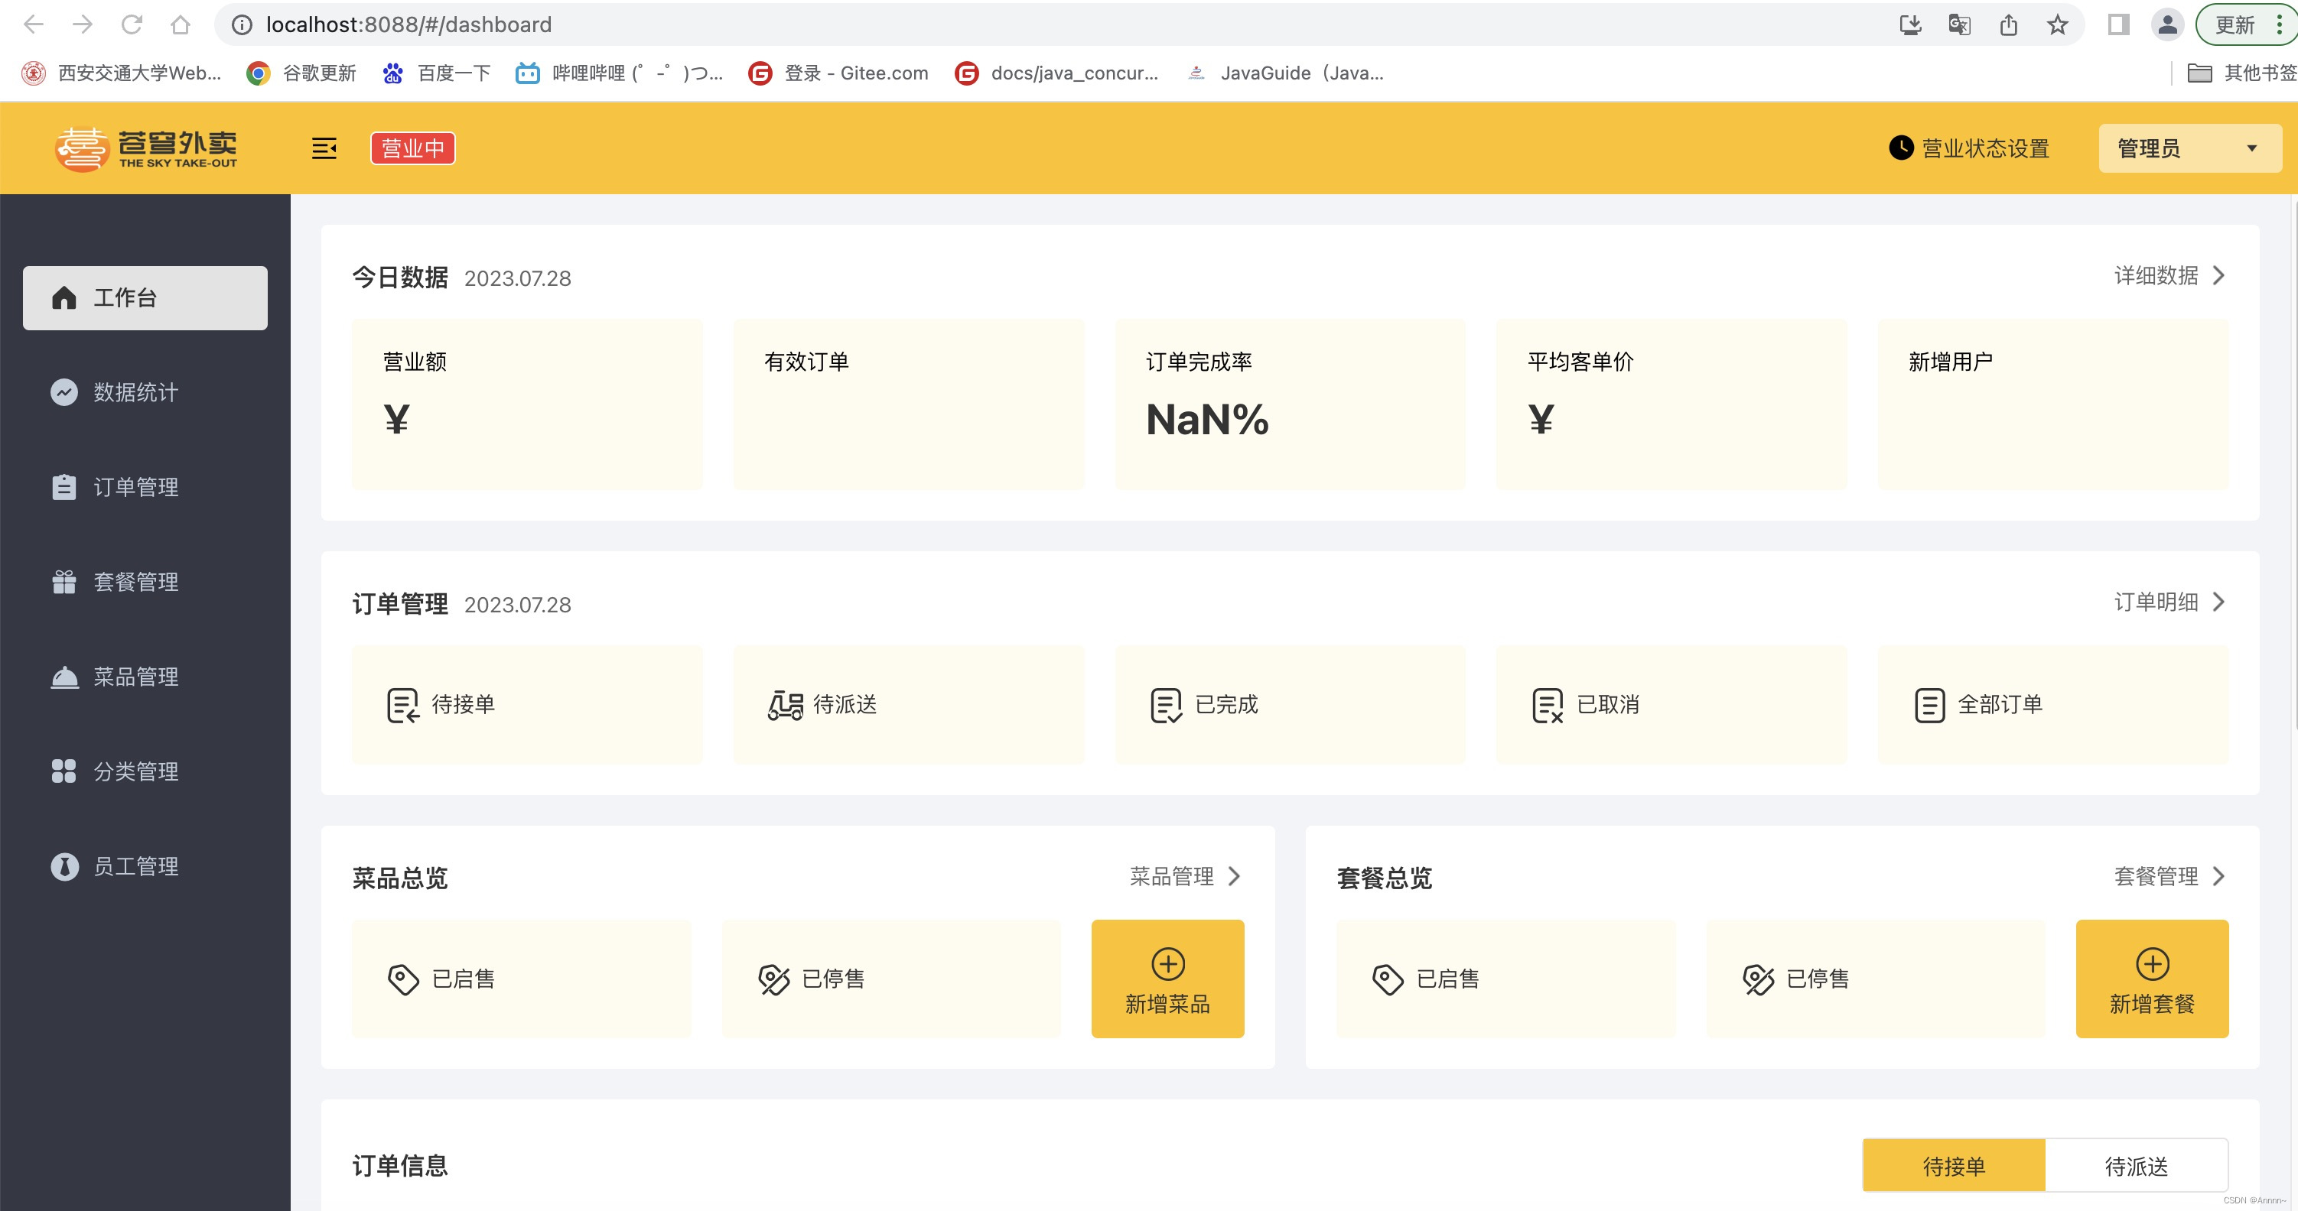The height and width of the screenshot is (1211, 2298).
Task: Click the plus icon in 新增菜品
Action: pos(1167,964)
